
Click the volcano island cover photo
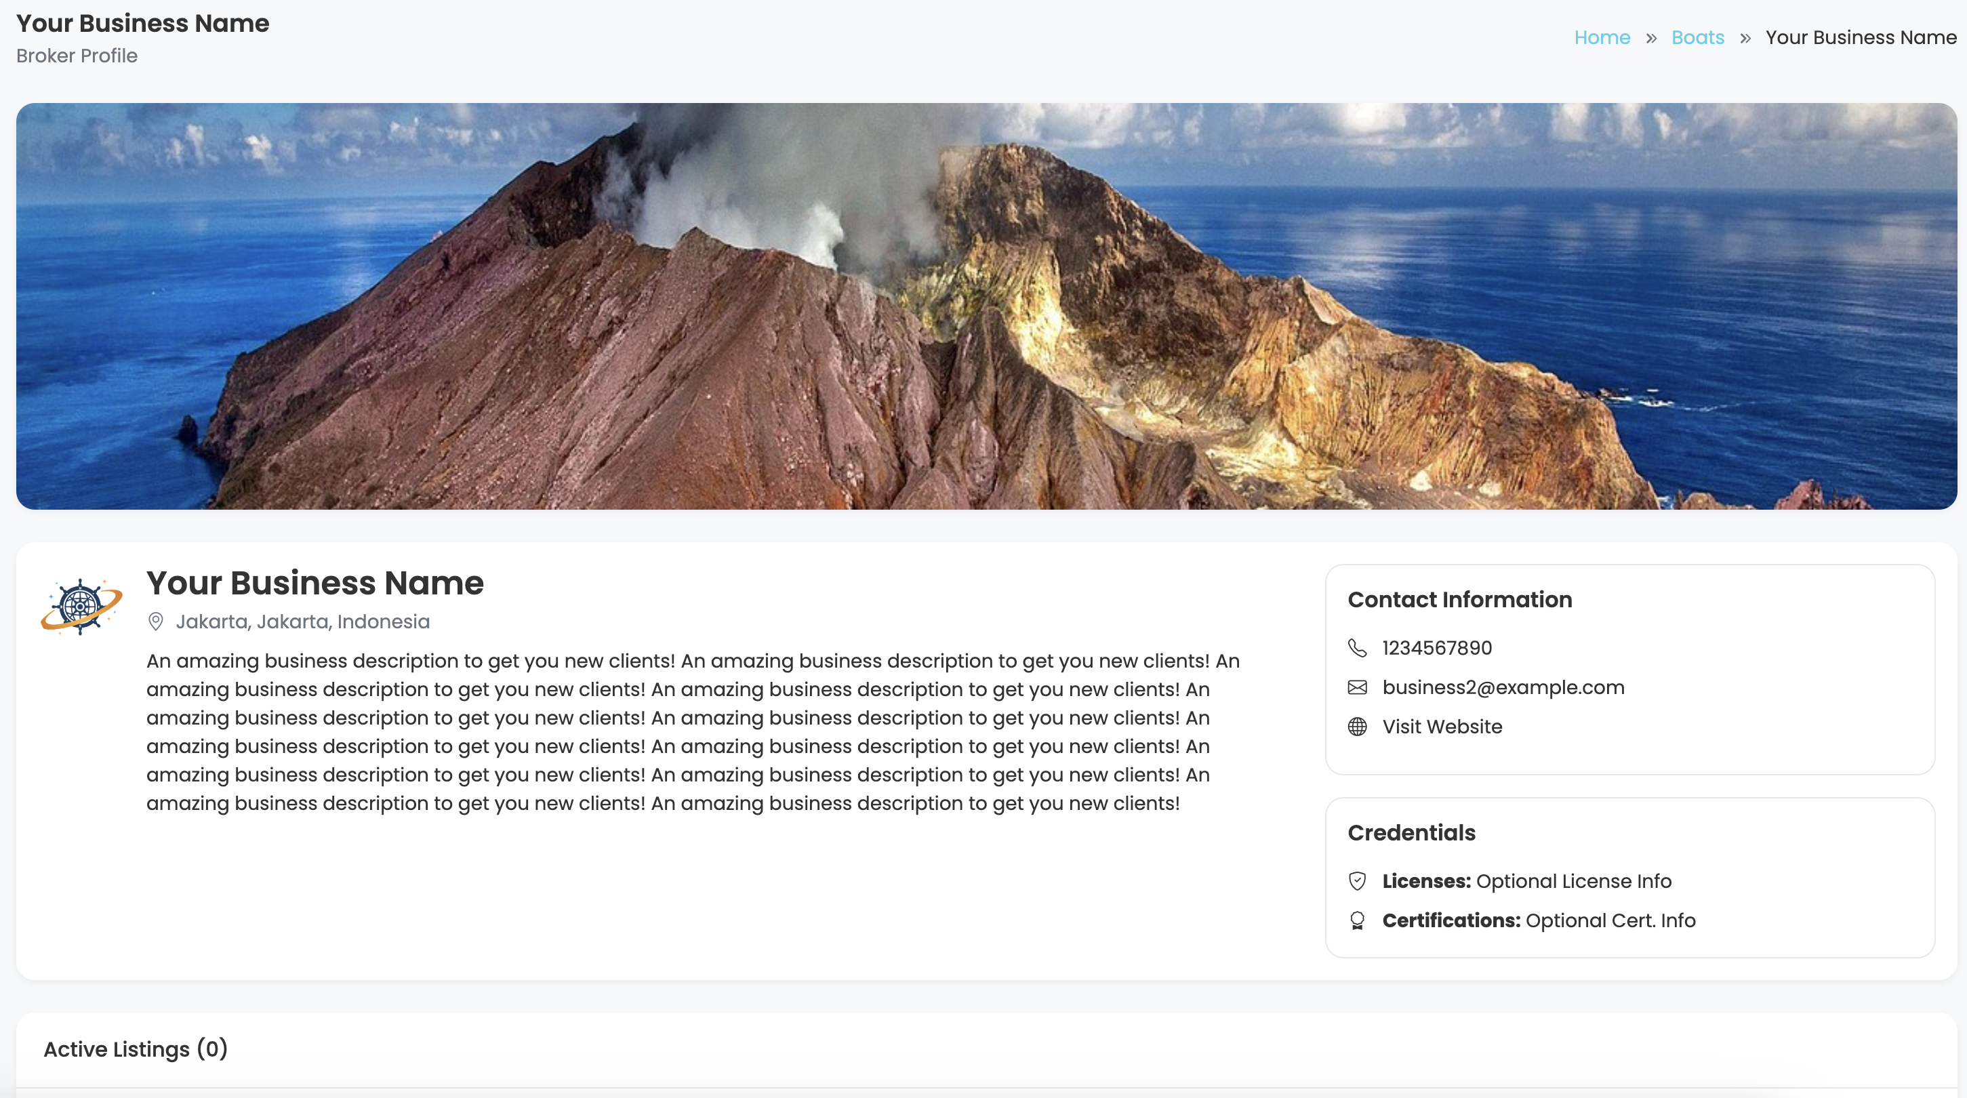coord(984,306)
